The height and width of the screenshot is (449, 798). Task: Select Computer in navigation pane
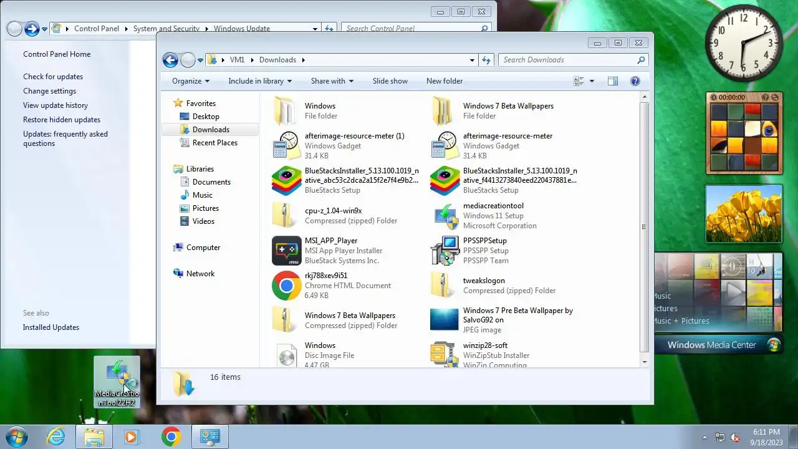[203, 248]
